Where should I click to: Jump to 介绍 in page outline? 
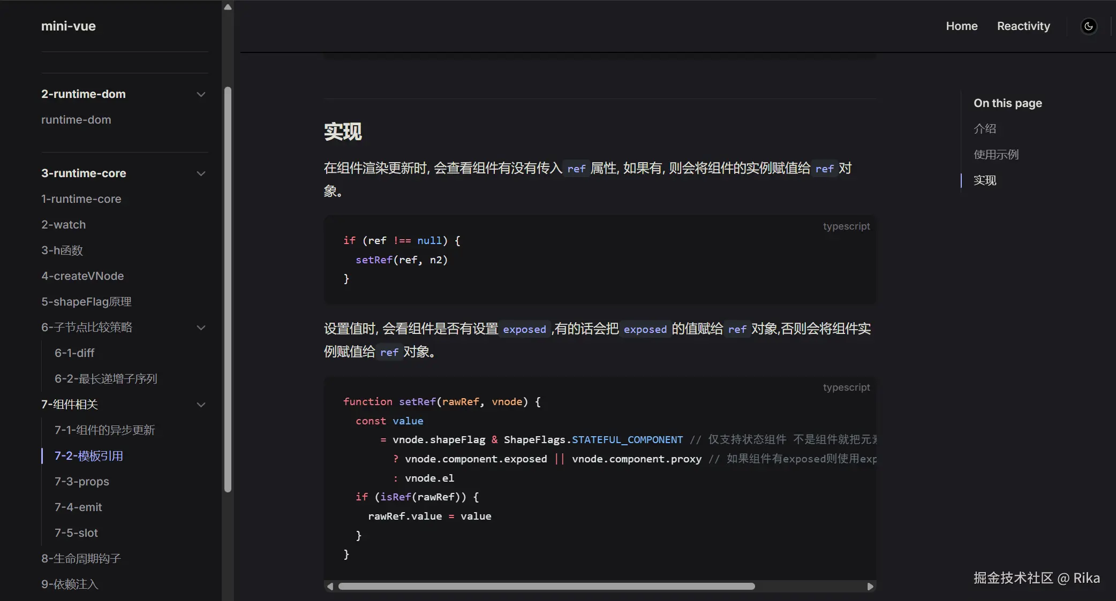click(x=984, y=128)
